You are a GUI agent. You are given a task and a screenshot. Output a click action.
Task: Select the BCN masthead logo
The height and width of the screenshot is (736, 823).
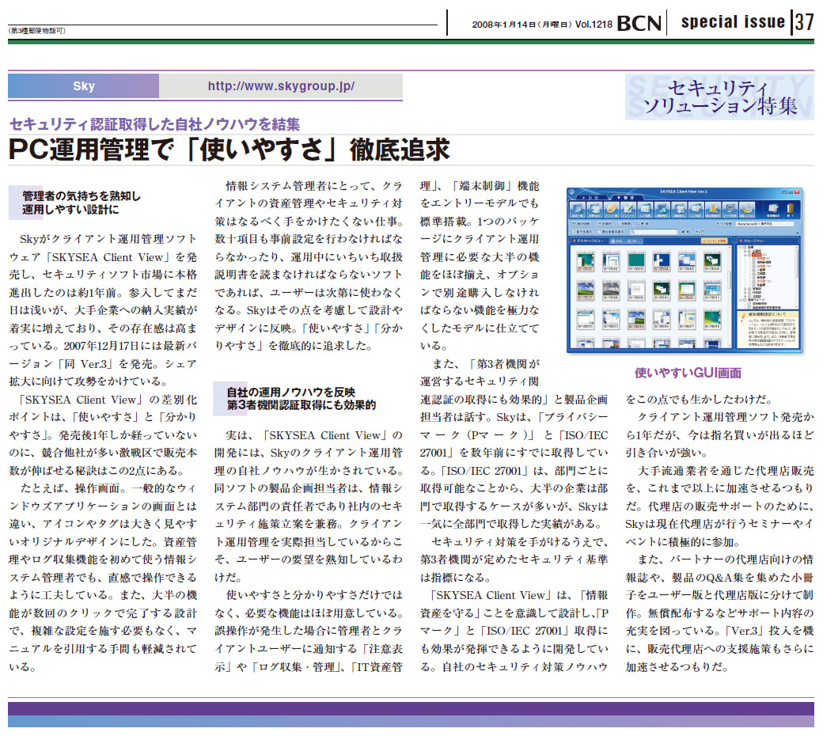(639, 23)
